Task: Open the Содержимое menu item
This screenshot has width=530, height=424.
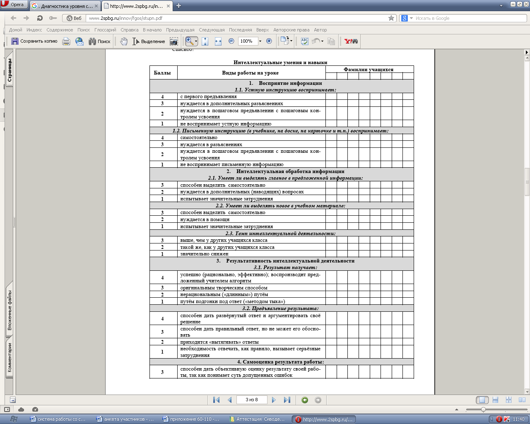Action: click(60, 30)
